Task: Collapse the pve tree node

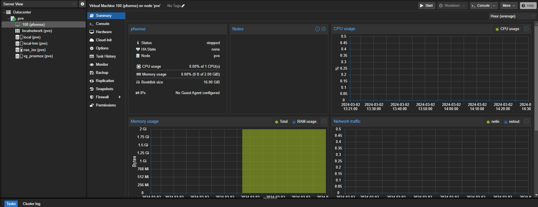Action: (x=9, y=19)
